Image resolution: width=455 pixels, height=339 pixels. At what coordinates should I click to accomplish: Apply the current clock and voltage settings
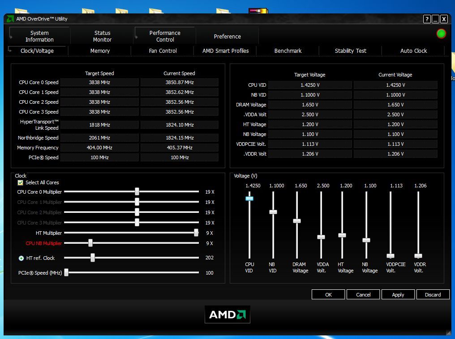point(398,295)
